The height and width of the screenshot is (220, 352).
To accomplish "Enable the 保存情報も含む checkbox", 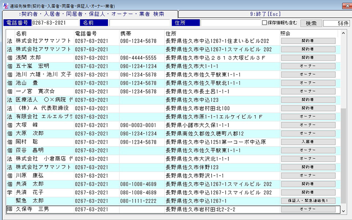I will point(264,23).
